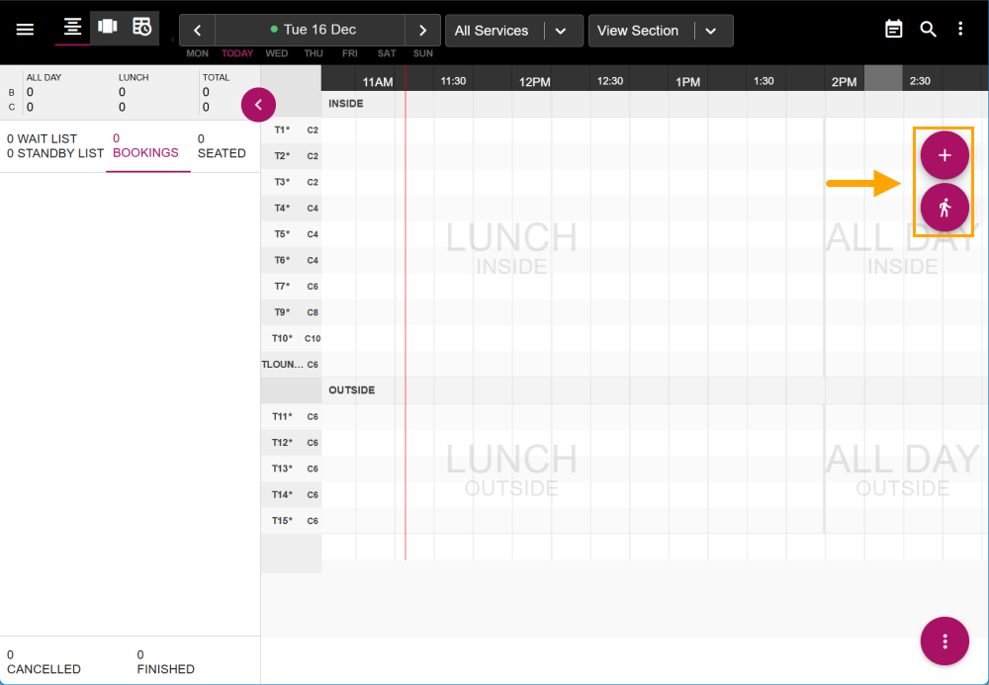Open date picker Tue 16 Dec
This screenshot has width=989, height=685.
pyautogui.click(x=311, y=31)
